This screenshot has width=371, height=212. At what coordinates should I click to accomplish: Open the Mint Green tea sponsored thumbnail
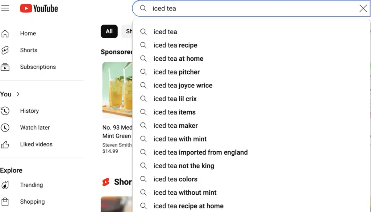click(117, 90)
